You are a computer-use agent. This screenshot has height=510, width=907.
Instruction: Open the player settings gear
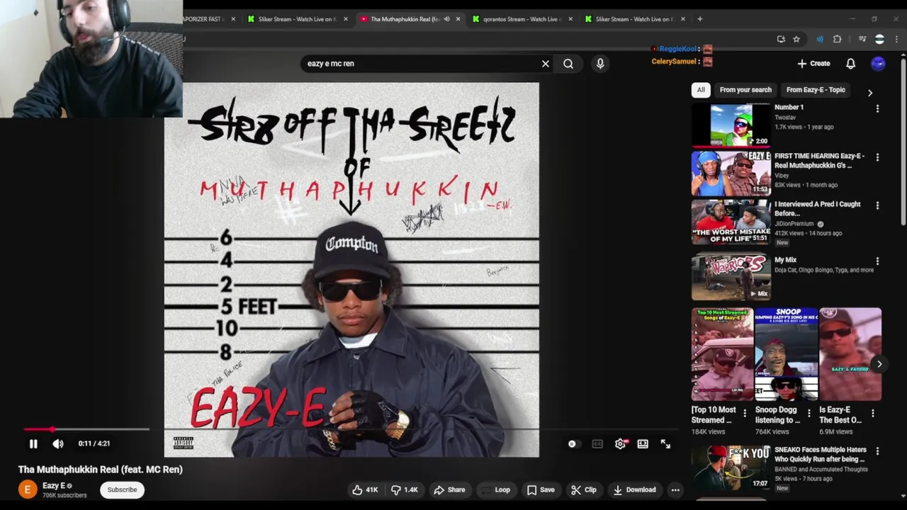click(x=620, y=444)
